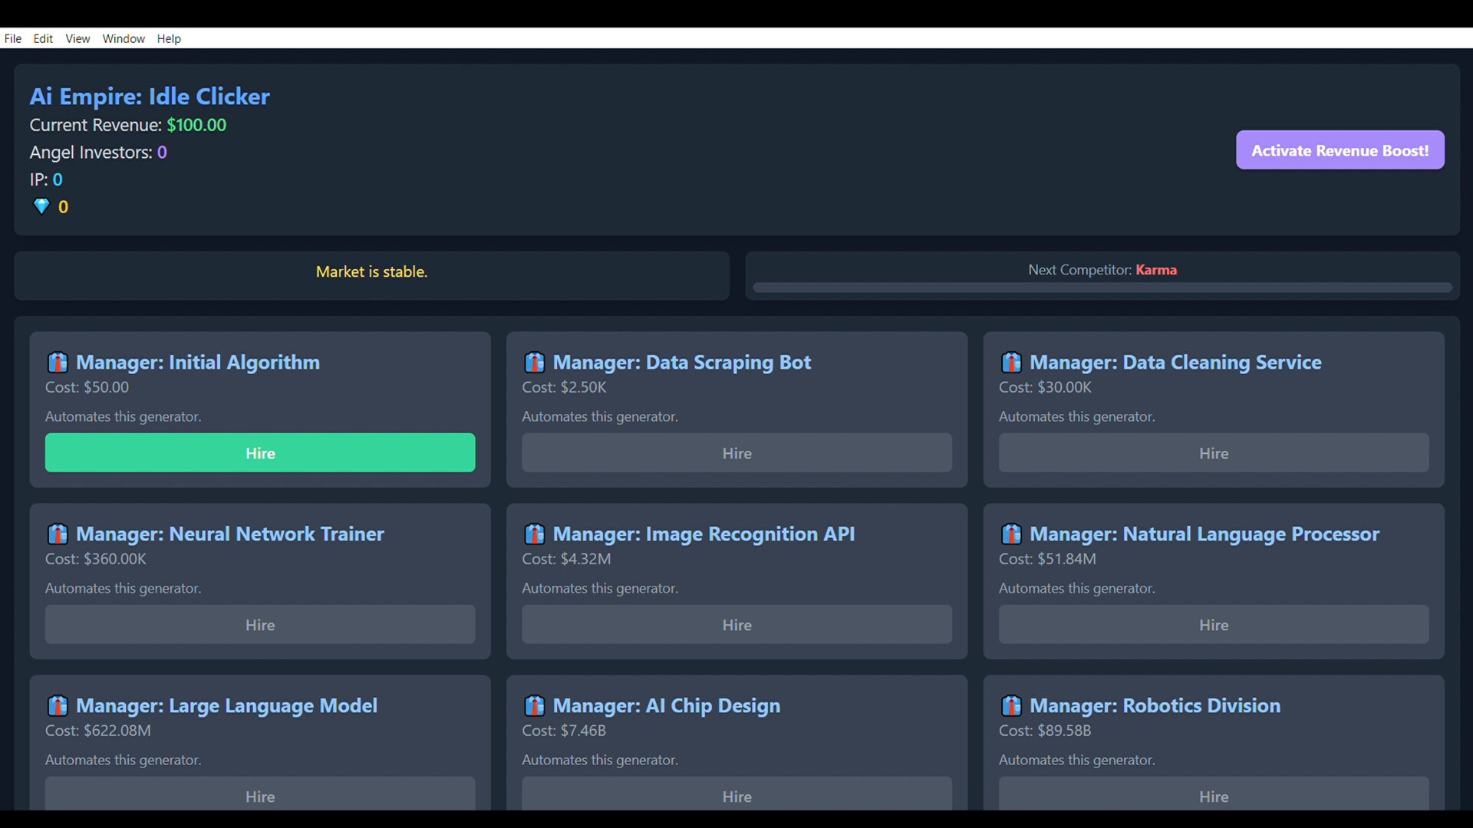
Task: Open the File menu
Action: click(x=12, y=38)
